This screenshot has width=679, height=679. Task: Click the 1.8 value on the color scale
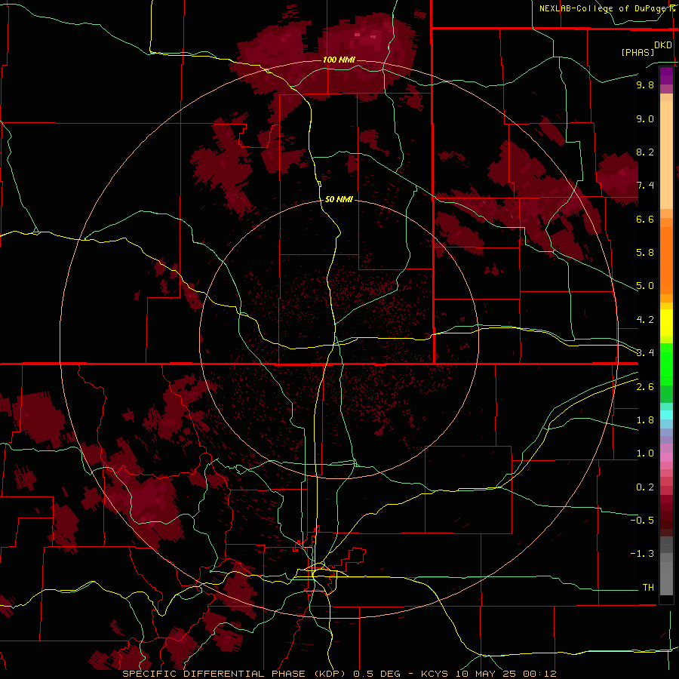coord(645,420)
